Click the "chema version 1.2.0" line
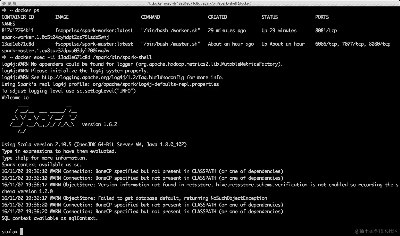The width and height of the screenshot is (400, 236). pos(27,191)
